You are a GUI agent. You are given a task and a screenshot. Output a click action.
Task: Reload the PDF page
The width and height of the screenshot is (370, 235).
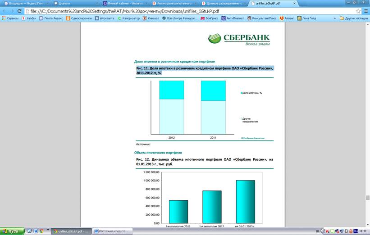19,11
